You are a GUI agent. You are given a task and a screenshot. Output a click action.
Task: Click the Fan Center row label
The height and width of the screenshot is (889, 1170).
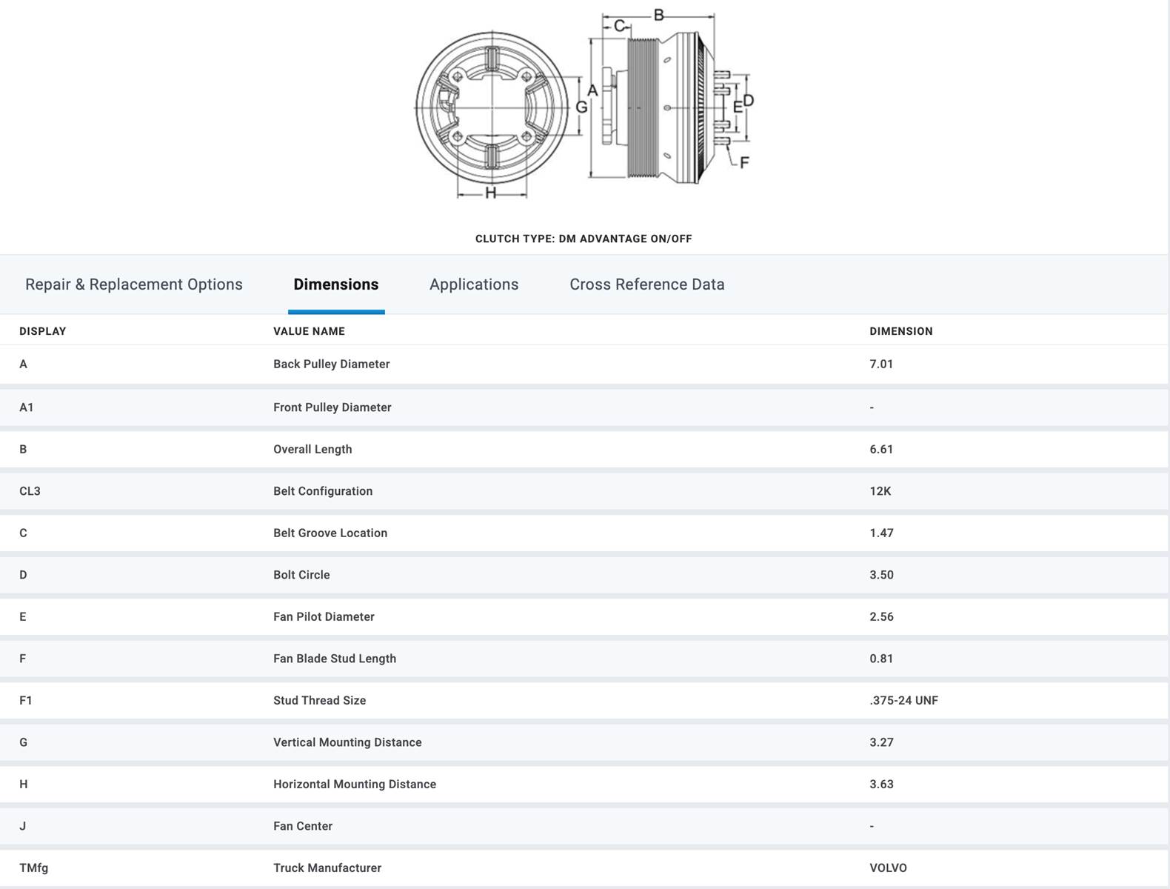[x=302, y=826]
